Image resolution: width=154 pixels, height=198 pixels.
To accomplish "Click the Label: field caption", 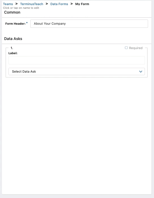I will (13, 53).
